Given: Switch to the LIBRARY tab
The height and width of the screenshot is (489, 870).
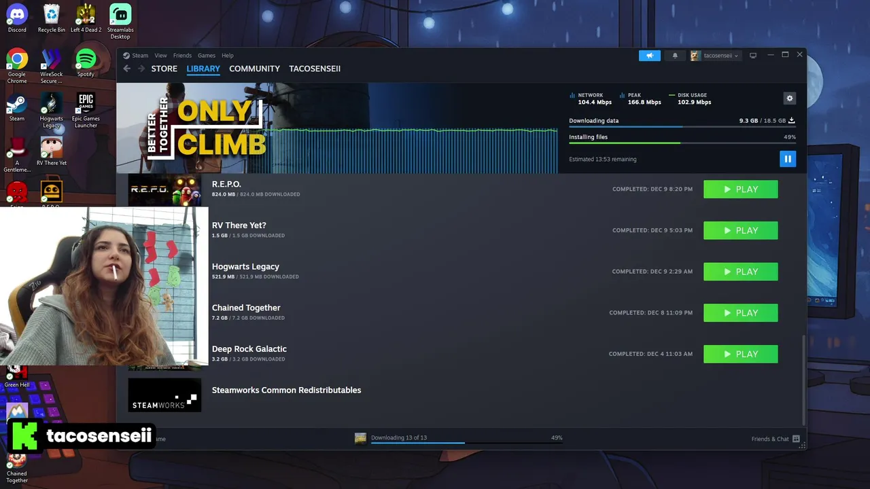Looking at the screenshot, I should click(x=203, y=69).
